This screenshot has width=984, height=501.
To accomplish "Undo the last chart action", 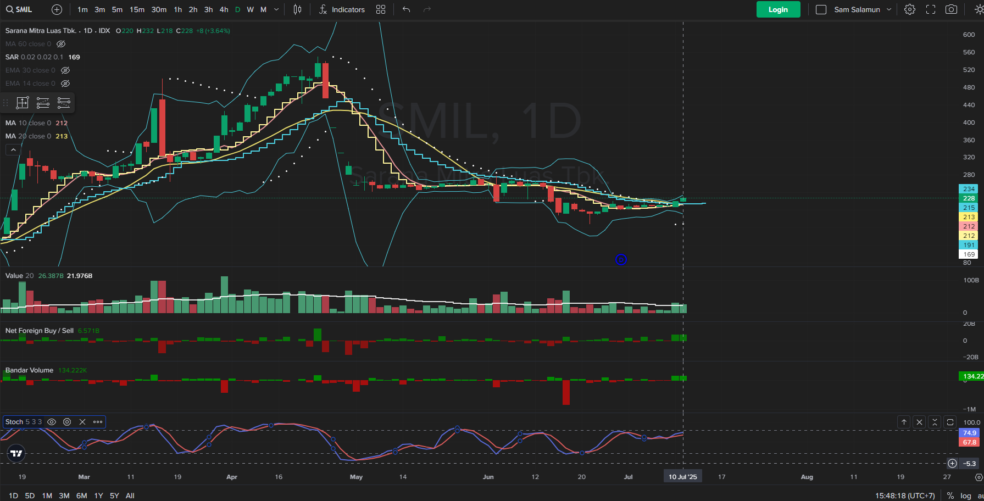I will [406, 9].
